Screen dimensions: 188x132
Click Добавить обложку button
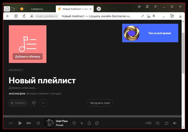(28, 57)
